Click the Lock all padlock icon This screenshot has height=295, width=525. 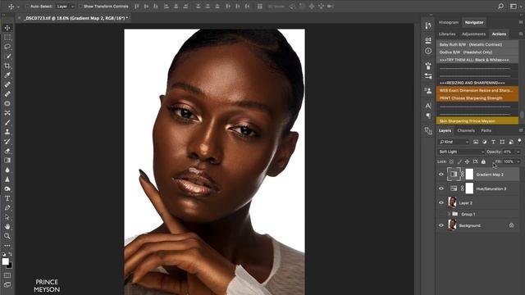click(483, 161)
